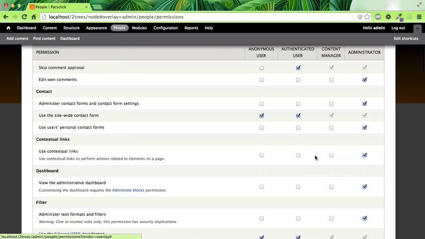
Task: Open the Content admin menu
Action: [50, 28]
